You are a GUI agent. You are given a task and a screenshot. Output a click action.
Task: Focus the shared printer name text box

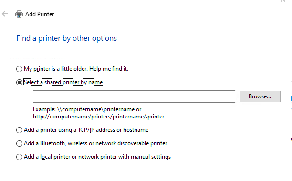(134, 96)
